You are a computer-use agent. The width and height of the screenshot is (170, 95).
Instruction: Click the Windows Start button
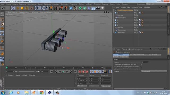click(x=3, y=93)
